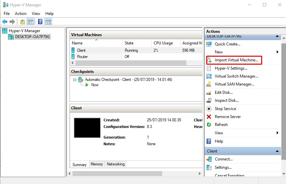Select the Running state cell of Client
The height and width of the screenshot is (184, 286).
coord(131,50)
